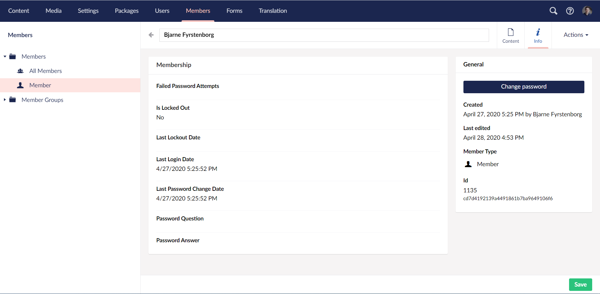Click the Member Type person icon
Screen dimensions: 600x294
(468, 164)
